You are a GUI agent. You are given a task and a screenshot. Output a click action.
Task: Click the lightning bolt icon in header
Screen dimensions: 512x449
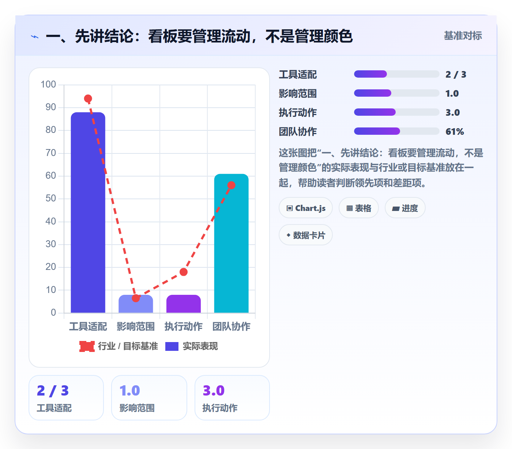35,37
